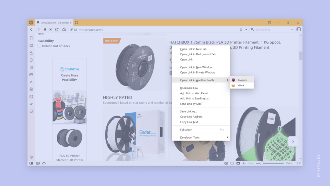
Task: Add a new web panel
Action: click(31, 111)
